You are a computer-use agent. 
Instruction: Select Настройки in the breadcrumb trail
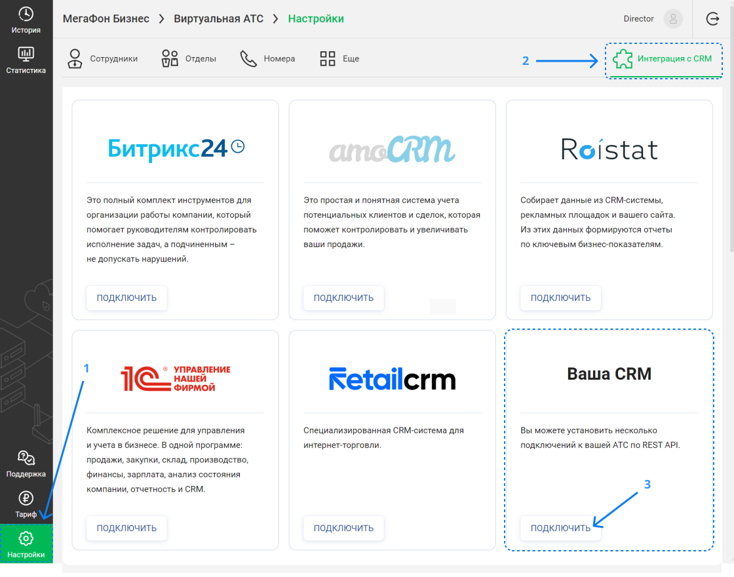[x=315, y=19]
